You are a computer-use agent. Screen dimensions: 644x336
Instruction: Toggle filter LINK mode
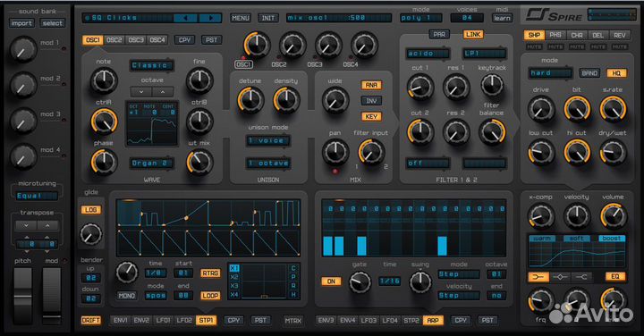[473, 35]
